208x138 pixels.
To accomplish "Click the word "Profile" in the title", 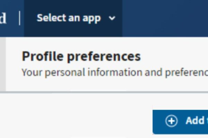I will (42, 56).
